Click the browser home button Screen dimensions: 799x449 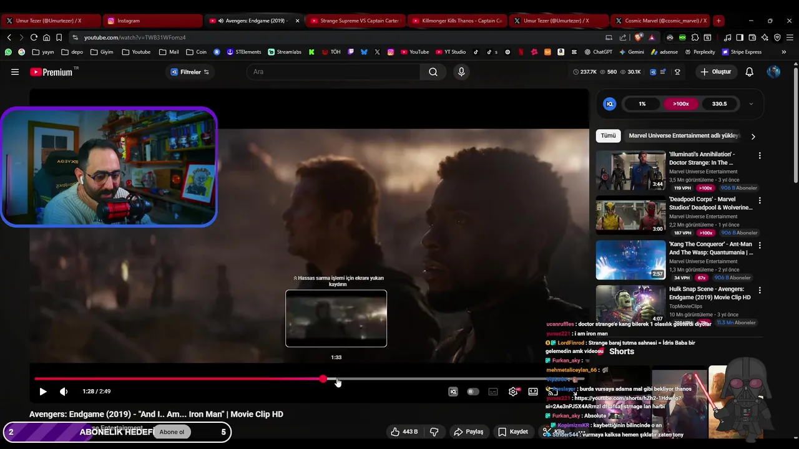tap(46, 37)
